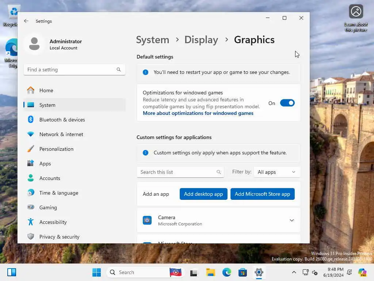The image size is (374, 281).
Task: Open Widgets from the taskbar corner
Action: tap(11, 272)
